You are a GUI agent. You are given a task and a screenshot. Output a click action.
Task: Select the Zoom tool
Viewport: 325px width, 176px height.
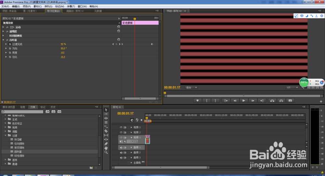coord(106,152)
